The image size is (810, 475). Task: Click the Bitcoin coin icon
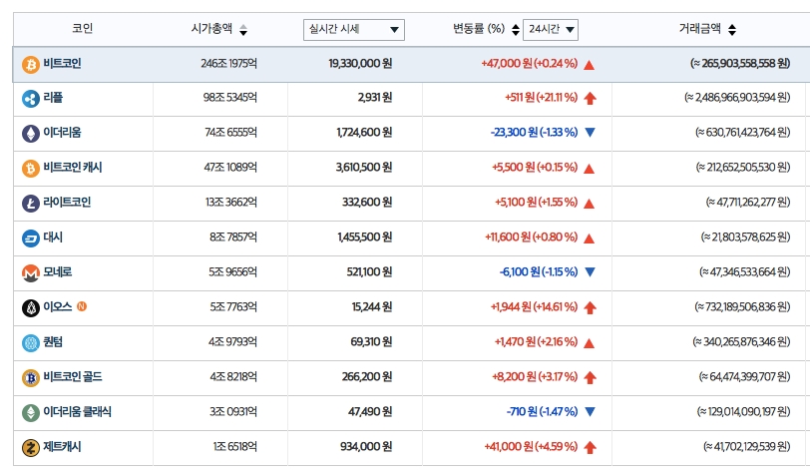[x=30, y=64]
